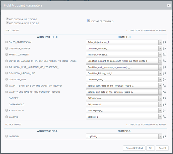173x154 pixels.
Task: Open the Sales_Organization_1 dropdown
Action: (124, 42)
